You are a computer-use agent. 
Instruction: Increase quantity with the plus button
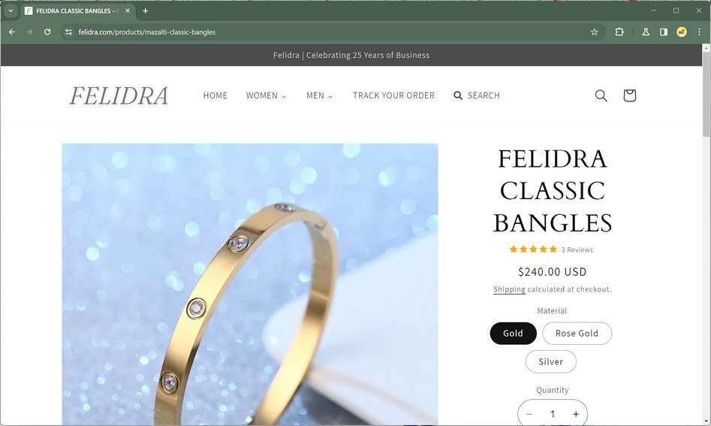[576, 414]
